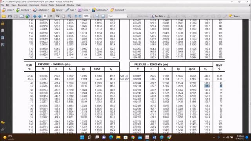Show hidden system tray icons
Viewport: 251px width, 141px height.
coord(214,137)
